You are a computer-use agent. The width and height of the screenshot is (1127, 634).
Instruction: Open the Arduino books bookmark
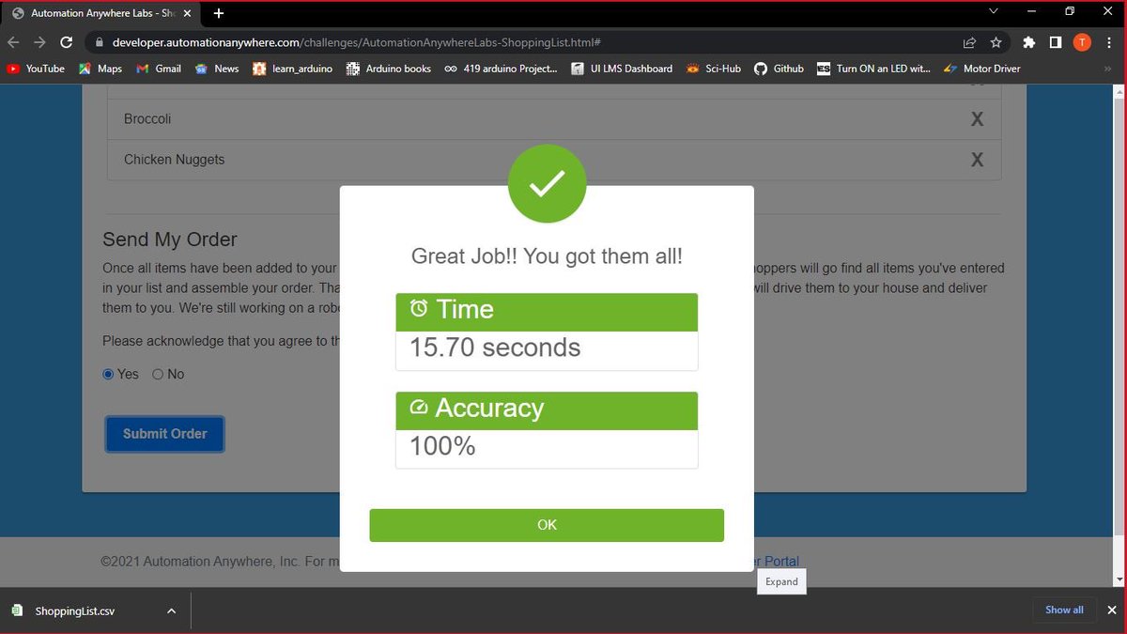pyautogui.click(x=389, y=69)
